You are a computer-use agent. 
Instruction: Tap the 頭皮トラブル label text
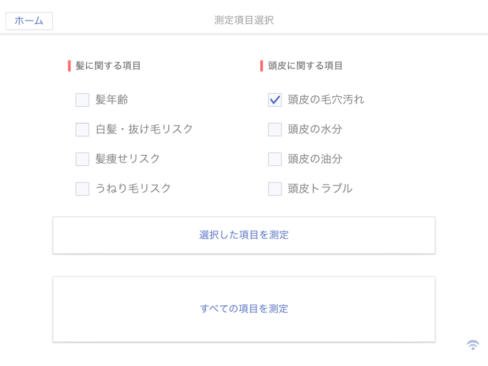click(320, 189)
